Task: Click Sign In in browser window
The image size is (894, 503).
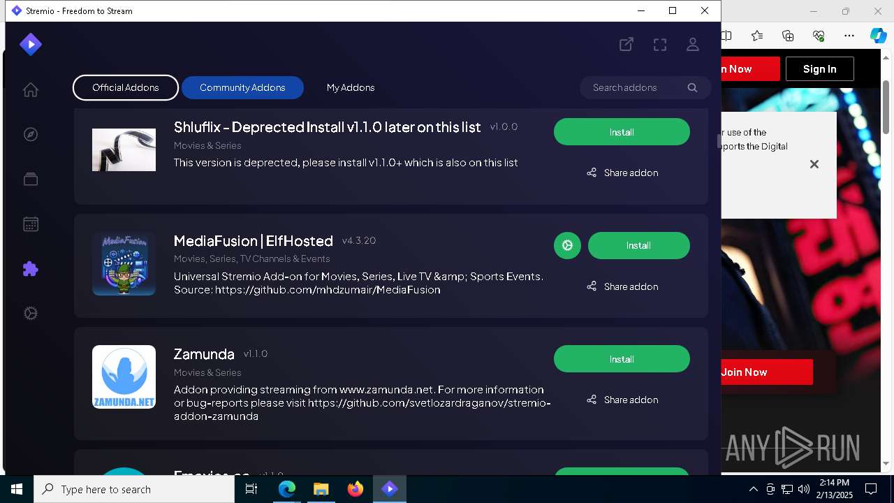Action: [819, 68]
